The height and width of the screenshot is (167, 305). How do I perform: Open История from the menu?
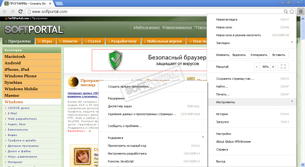pyautogui.click(x=252, y=114)
